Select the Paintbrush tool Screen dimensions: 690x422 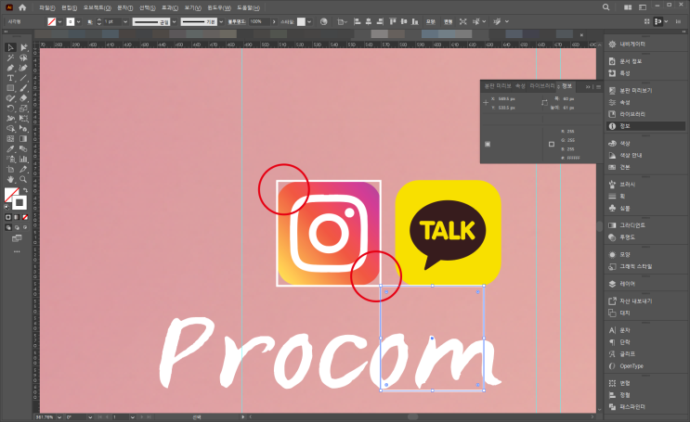(x=23, y=88)
